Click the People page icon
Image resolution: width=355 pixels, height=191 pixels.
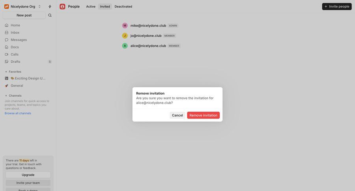pyautogui.click(x=62, y=7)
